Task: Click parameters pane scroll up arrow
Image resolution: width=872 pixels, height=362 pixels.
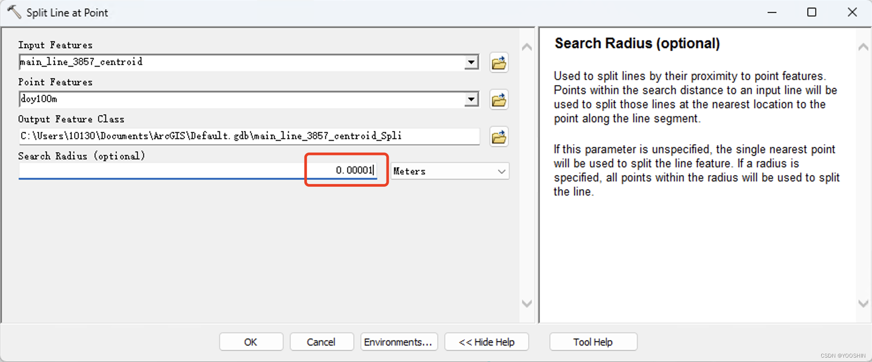Action: point(527,47)
